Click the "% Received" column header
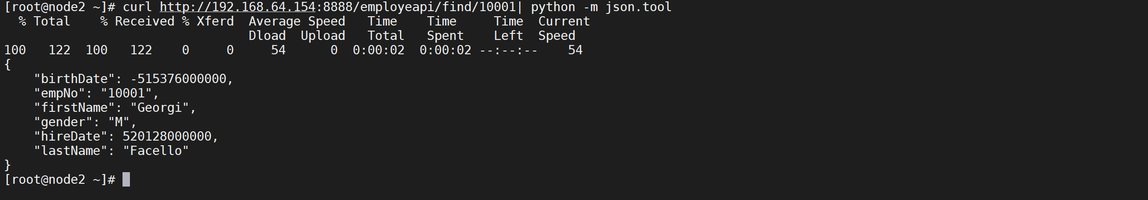The height and width of the screenshot is (200, 1148). pyautogui.click(x=137, y=21)
